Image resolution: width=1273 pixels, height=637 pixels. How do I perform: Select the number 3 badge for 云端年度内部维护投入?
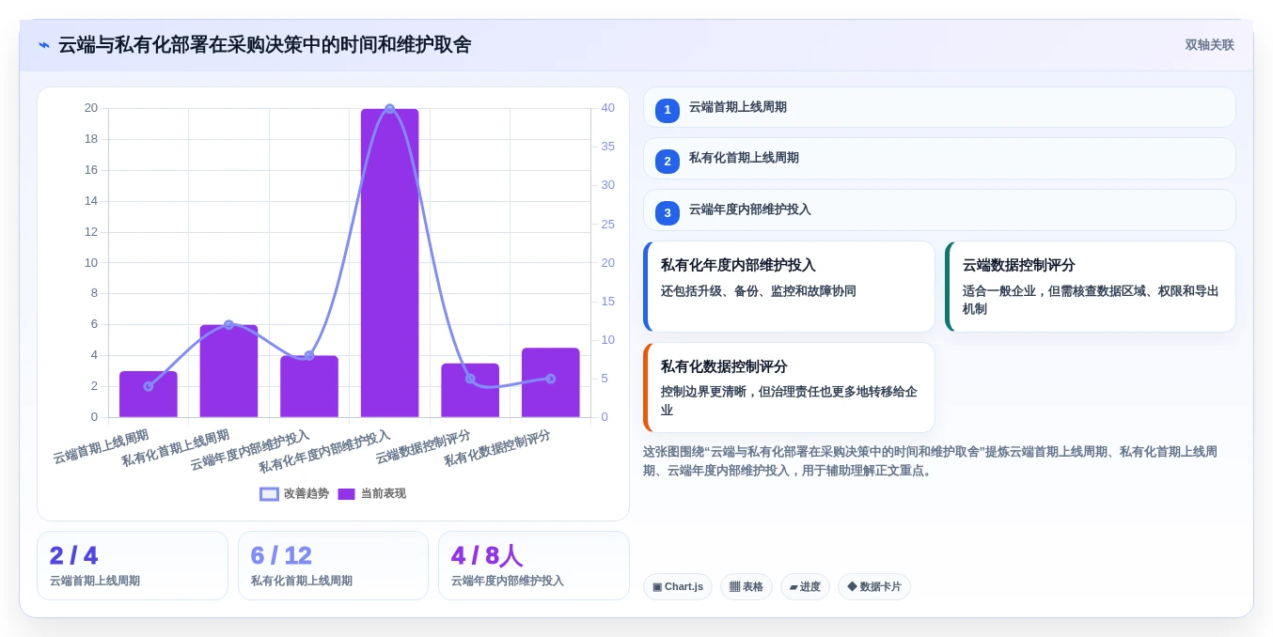[668, 213]
